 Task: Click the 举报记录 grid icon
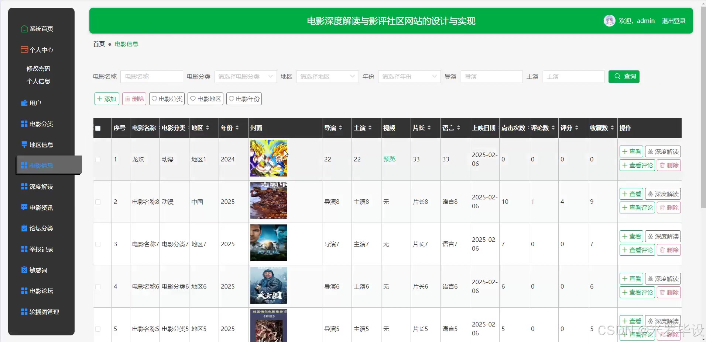24,249
